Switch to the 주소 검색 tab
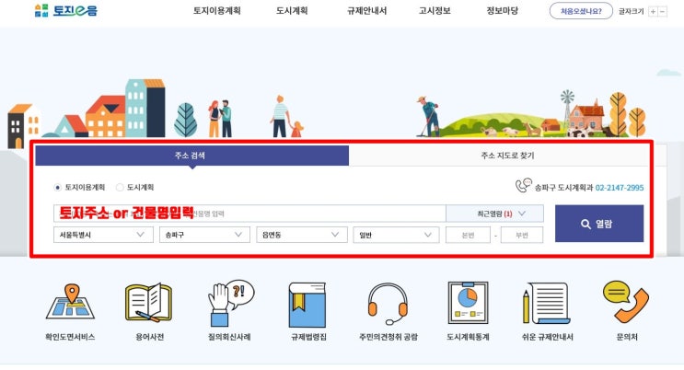Image resolution: width=684 pixels, height=370 pixels. tap(191, 156)
